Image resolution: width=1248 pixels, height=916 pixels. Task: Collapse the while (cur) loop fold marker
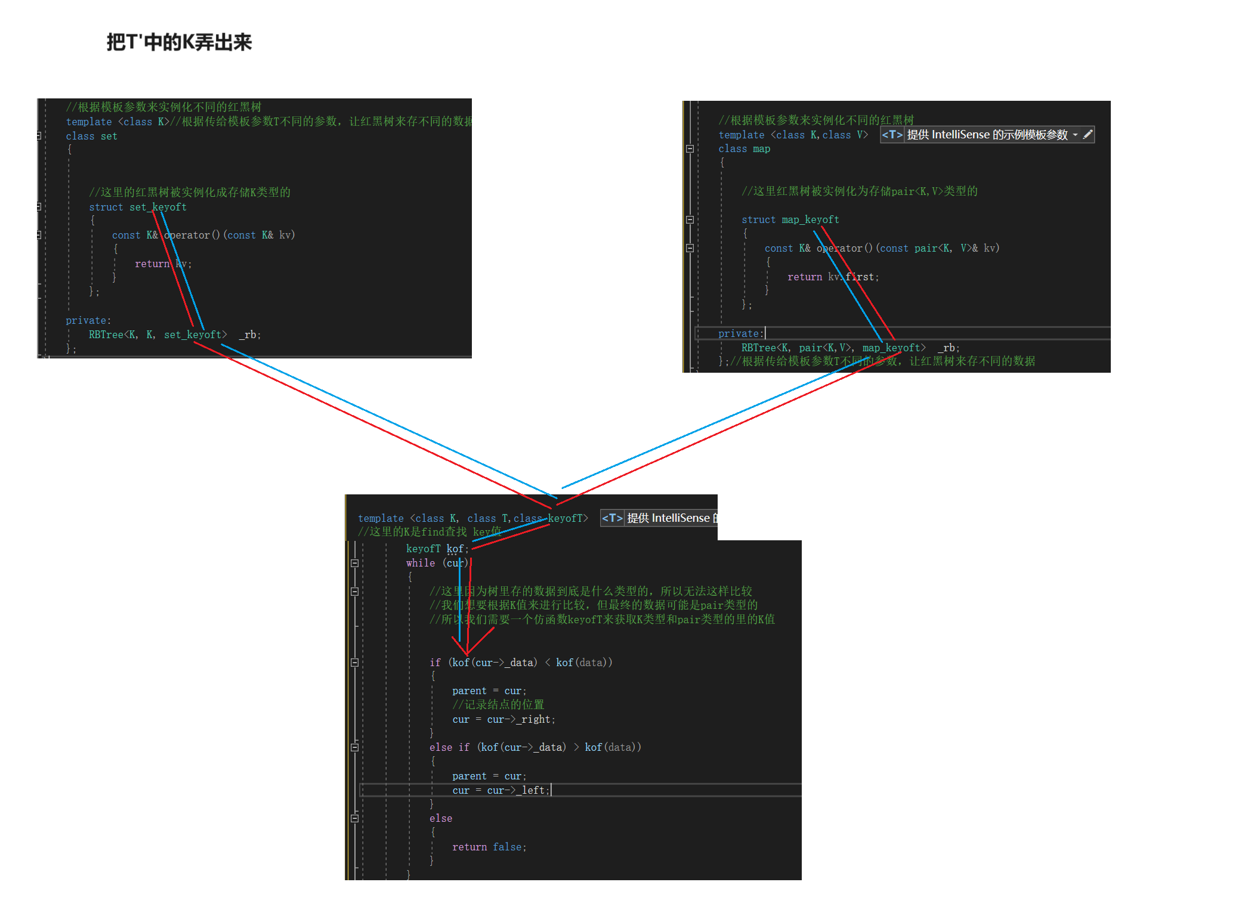(354, 563)
